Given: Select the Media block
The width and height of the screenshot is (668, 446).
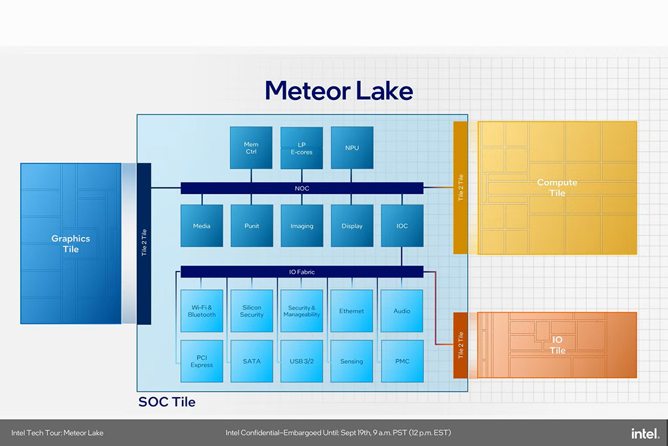Looking at the screenshot, I should coord(202,226).
